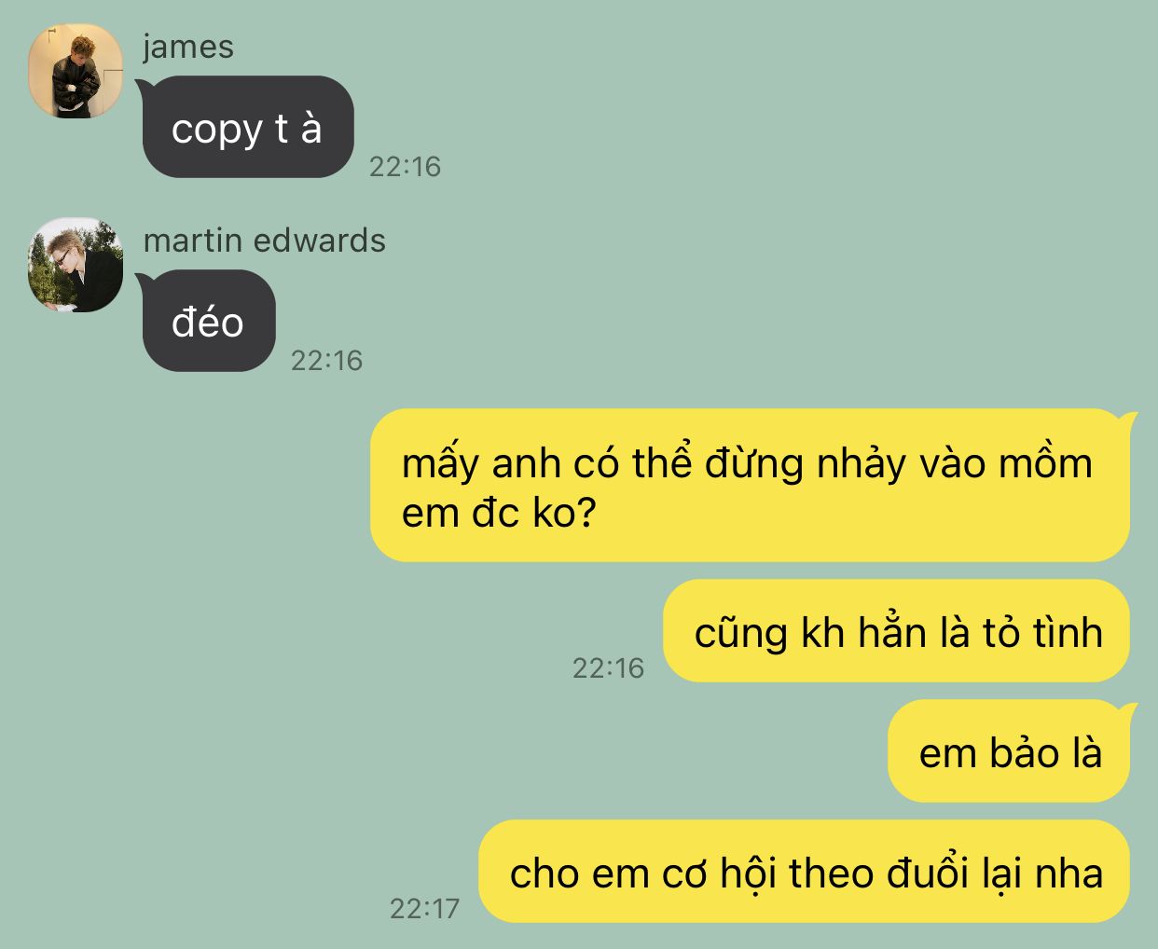Screen dimensions: 1158x949
Task: Select the 'copy t à' message bubble
Action: 247,127
